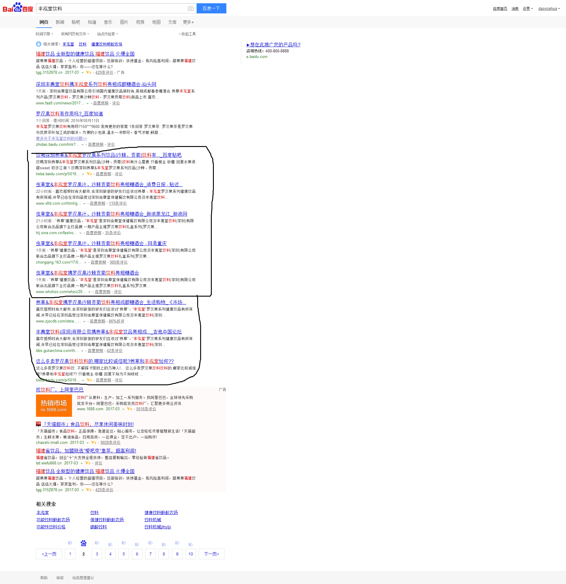Switch to the 知道 tab
Viewport: 566px width, 584px height.
92,22
